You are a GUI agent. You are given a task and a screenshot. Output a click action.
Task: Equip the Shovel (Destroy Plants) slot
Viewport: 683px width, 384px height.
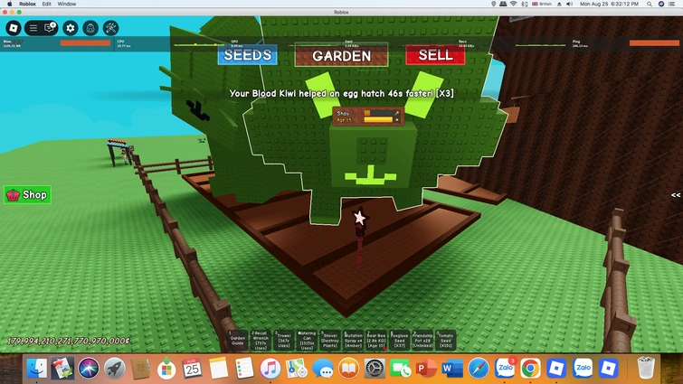pos(329,340)
